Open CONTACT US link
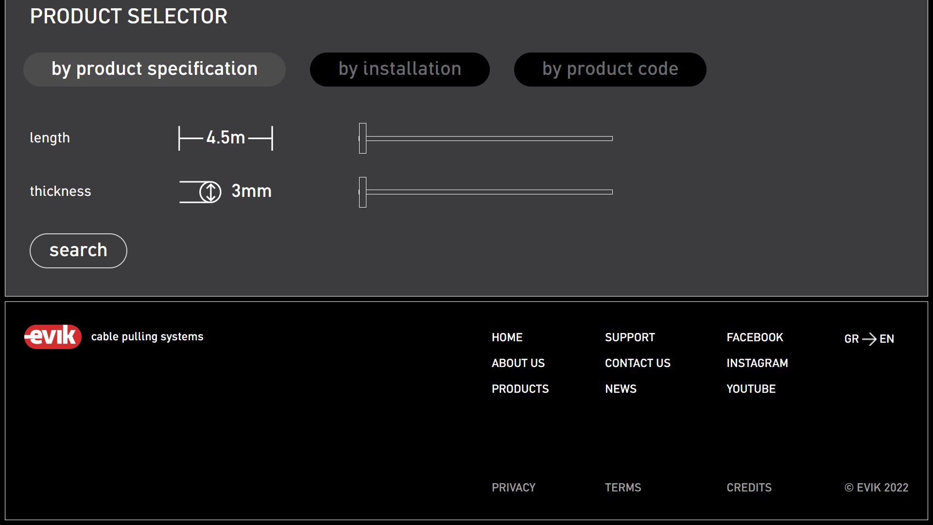 tap(638, 363)
